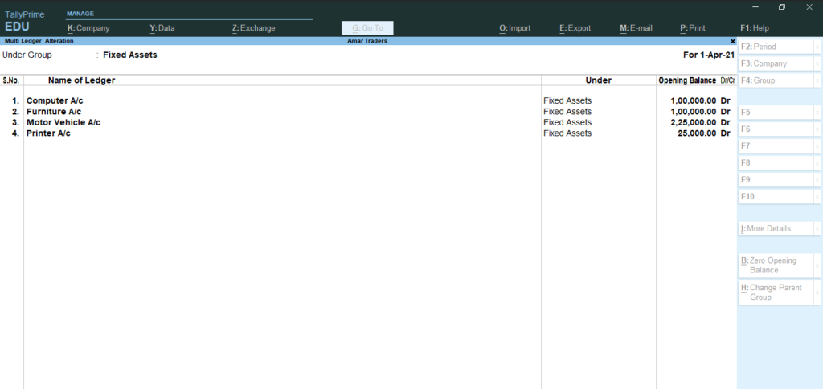Open the P: Print menu
This screenshot has height=389, width=823.
692,28
